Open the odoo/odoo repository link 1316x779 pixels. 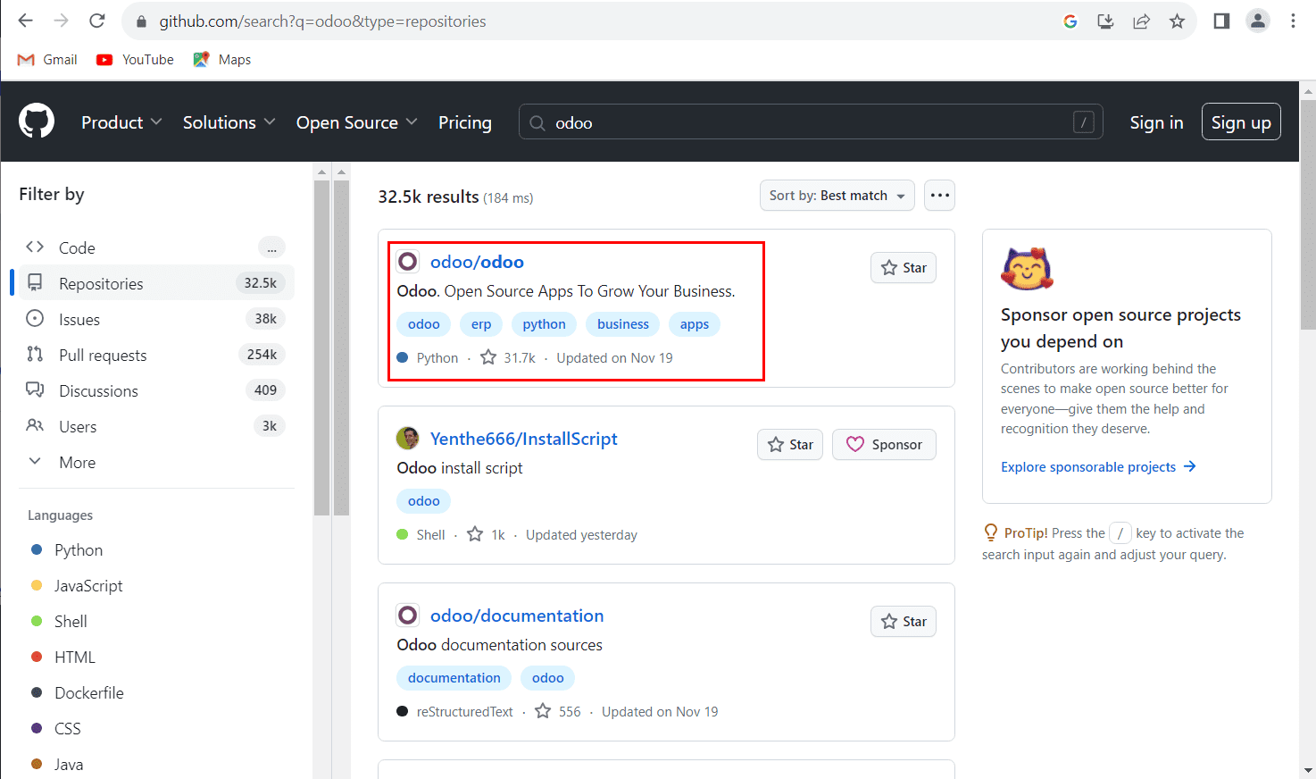pyautogui.click(x=477, y=262)
